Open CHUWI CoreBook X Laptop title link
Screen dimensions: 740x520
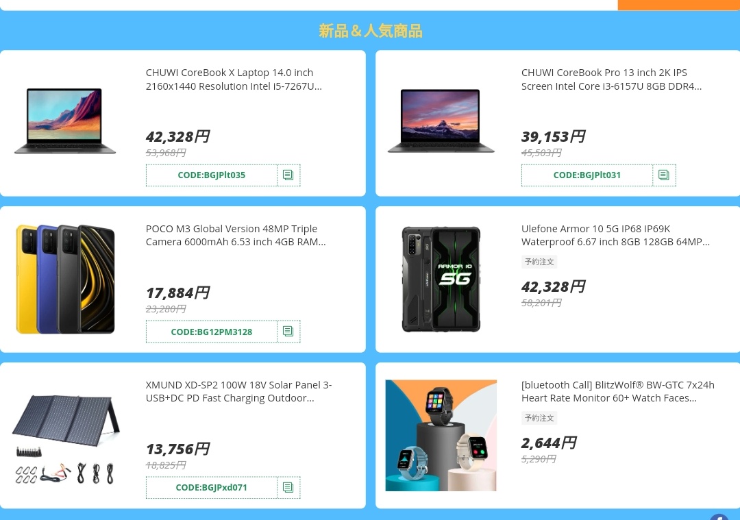[234, 79]
